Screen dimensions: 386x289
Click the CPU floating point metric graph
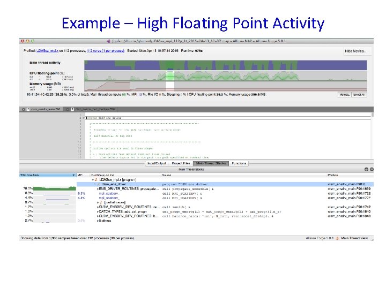(226, 75)
